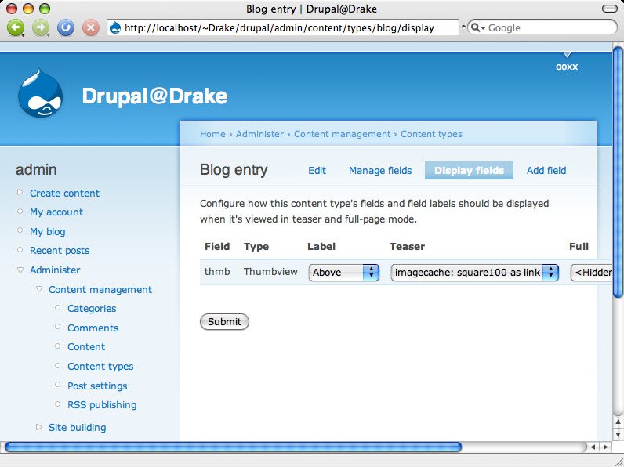Click the Submit button
The width and height of the screenshot is (624, 467).
224,322
